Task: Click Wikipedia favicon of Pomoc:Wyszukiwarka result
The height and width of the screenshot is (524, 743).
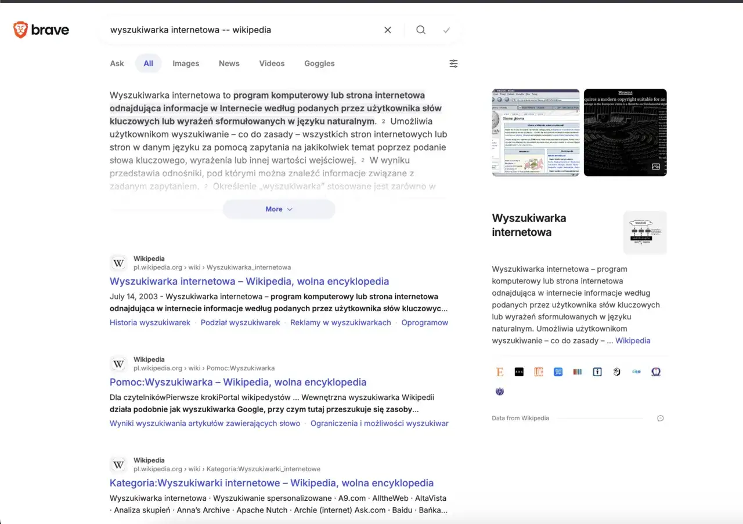Action: [118, 364]
